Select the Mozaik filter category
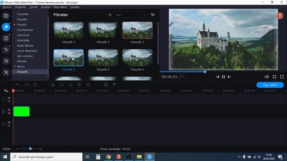The width and height of the screenshot is (287, 161). click(x=22, y=61)
